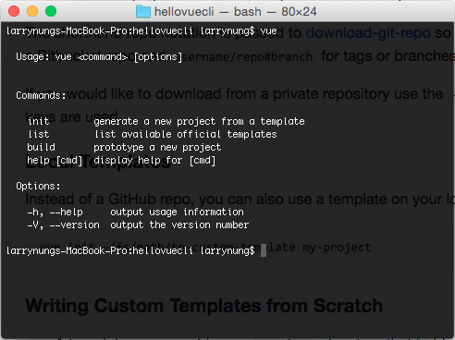Open the 'download-git-repo' link in background page
455x340 pixels.
pyautogui.click(x=368, y=33)
